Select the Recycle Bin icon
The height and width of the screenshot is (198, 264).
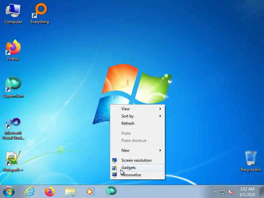251,161
